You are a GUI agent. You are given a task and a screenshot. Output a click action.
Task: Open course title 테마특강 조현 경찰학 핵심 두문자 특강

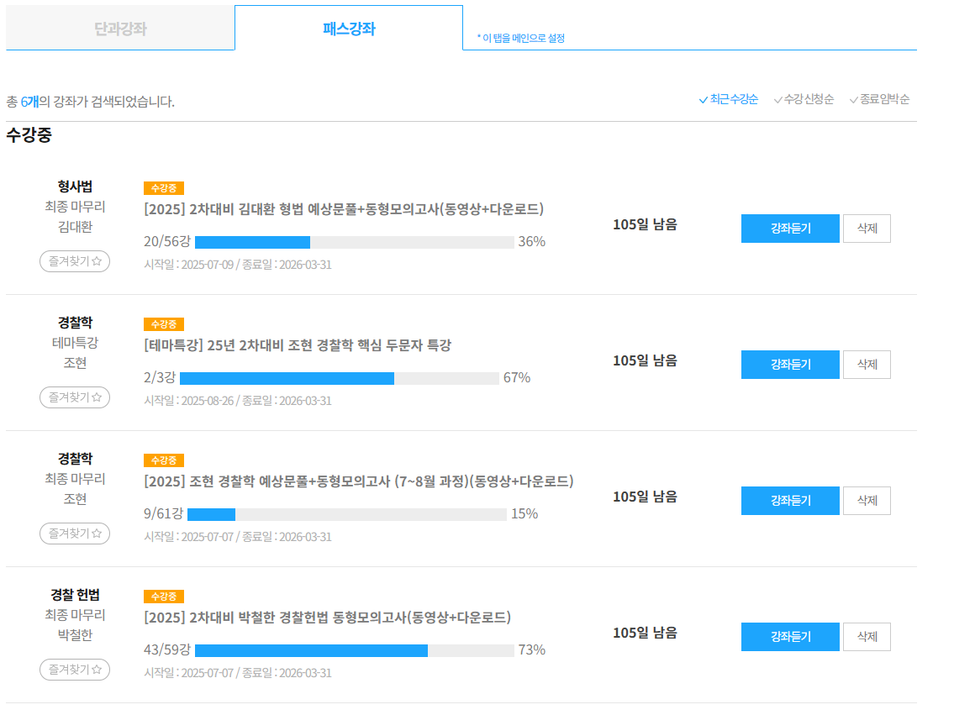tap(298, 345)
